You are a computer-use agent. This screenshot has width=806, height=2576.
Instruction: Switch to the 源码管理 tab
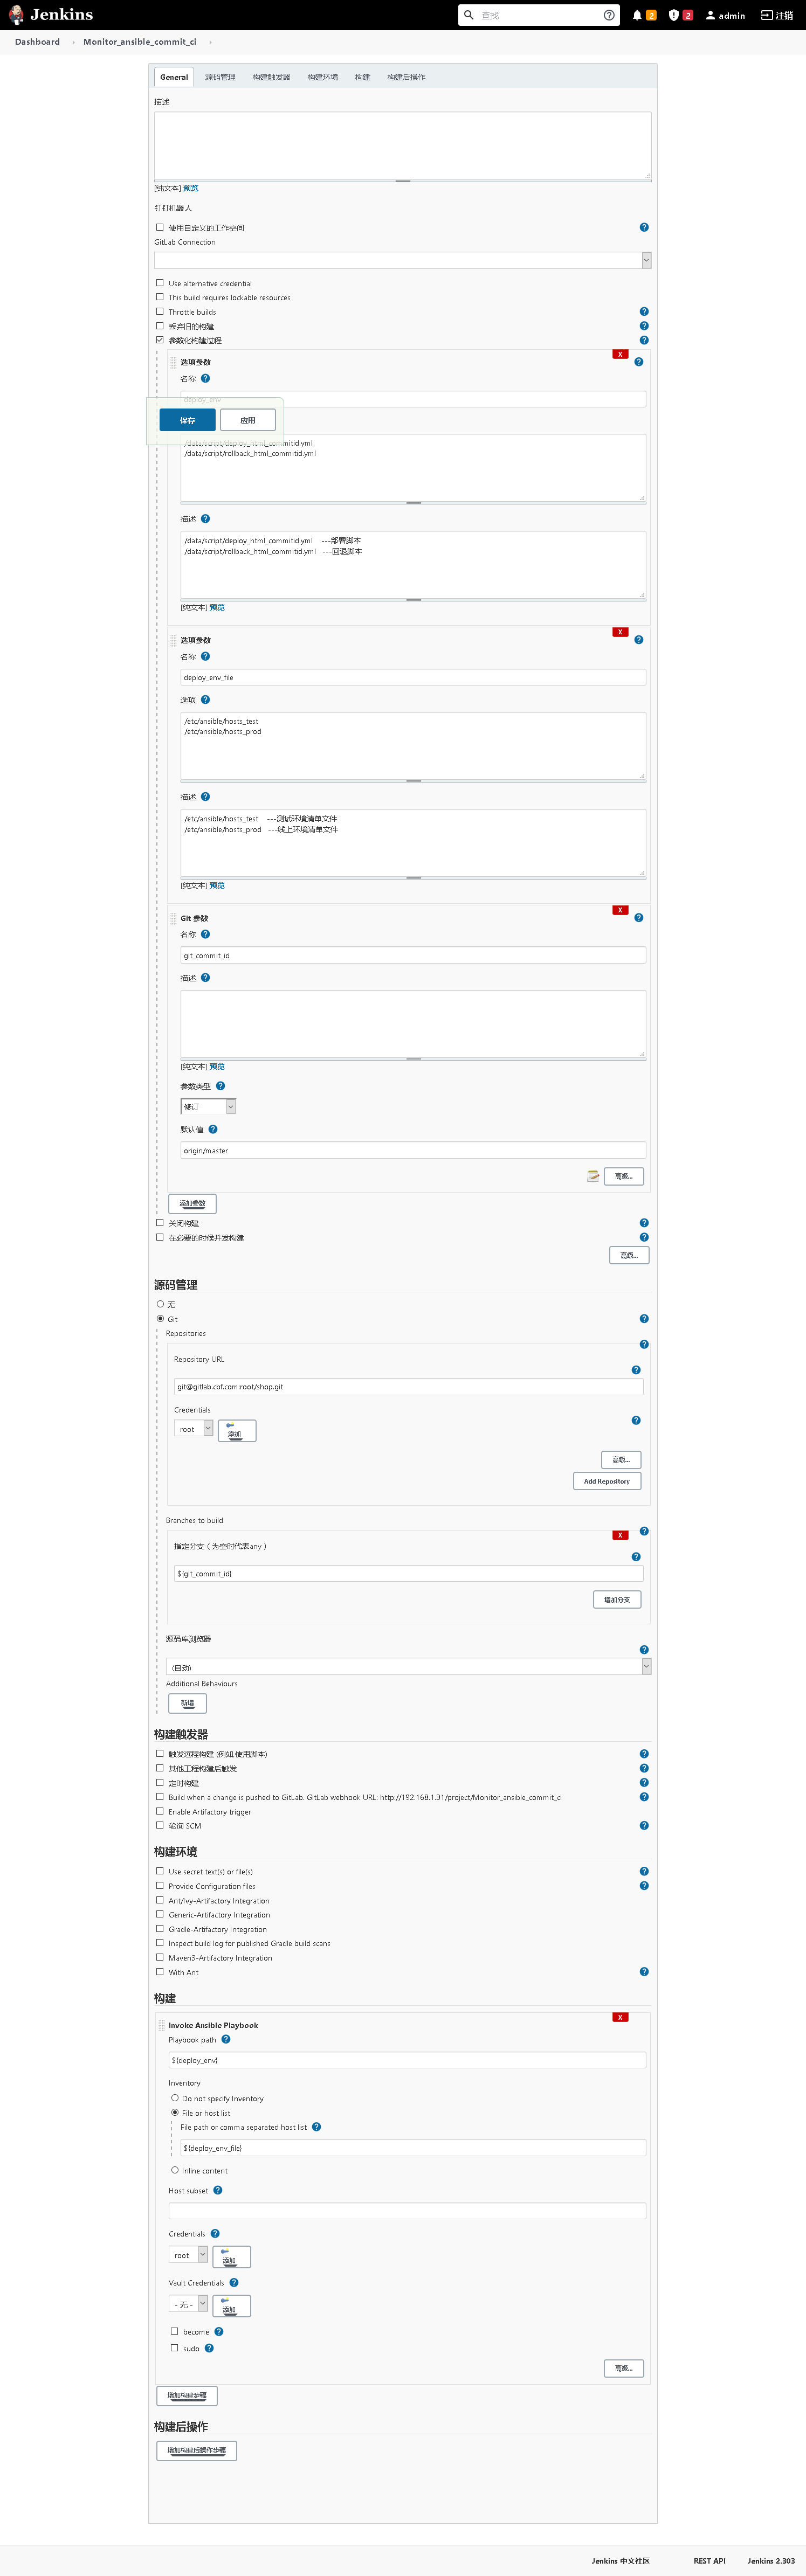tap(220, 77)
